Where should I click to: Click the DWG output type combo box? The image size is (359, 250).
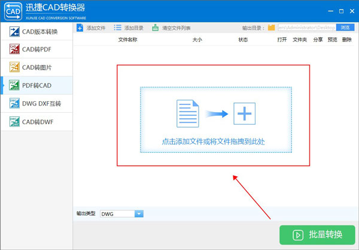click(x=122, y=214)
